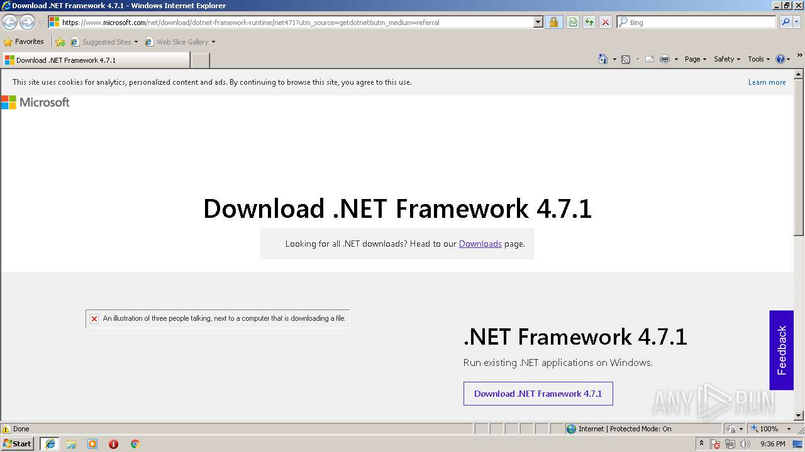Viewport: 805px width, 452px height.
Task: Click the Add to Favorites bar icon
Action: (x=60, y=42)
